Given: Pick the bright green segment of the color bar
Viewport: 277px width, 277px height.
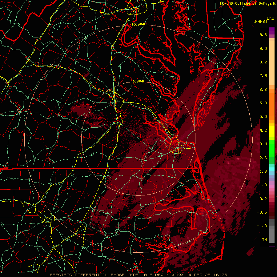Looking at the screenshot, I should point(272,148).
